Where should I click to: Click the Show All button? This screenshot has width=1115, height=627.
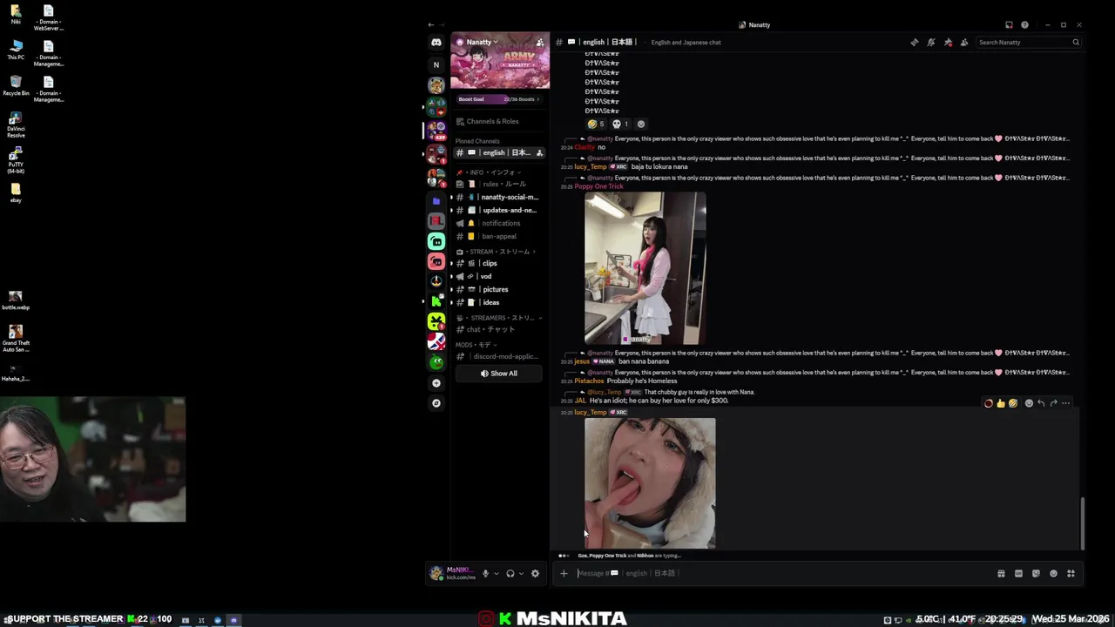point(499,374)
